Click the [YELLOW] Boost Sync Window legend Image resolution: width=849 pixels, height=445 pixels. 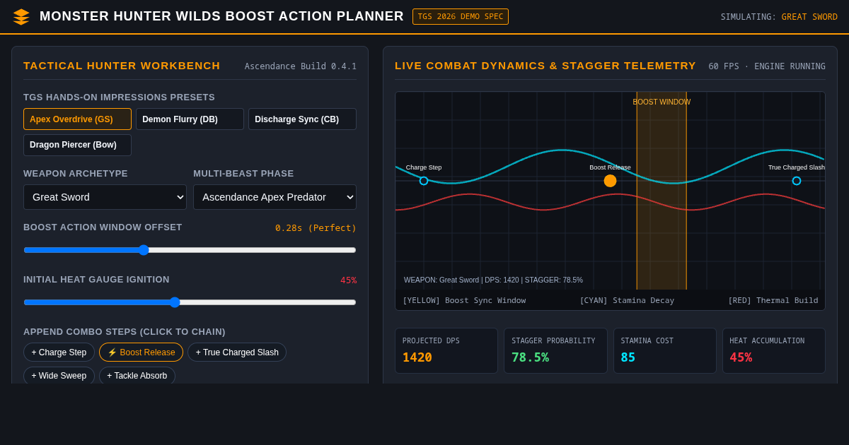click(x=464, y=301)
